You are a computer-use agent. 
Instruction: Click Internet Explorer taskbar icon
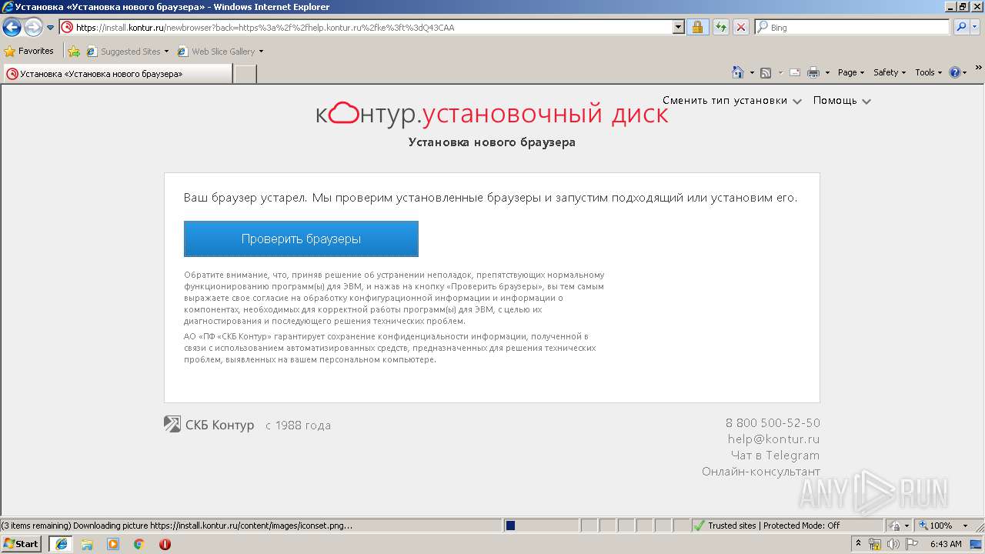pos(62,544)
